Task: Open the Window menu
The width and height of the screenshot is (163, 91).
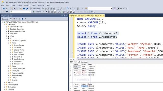Action: 41,5
